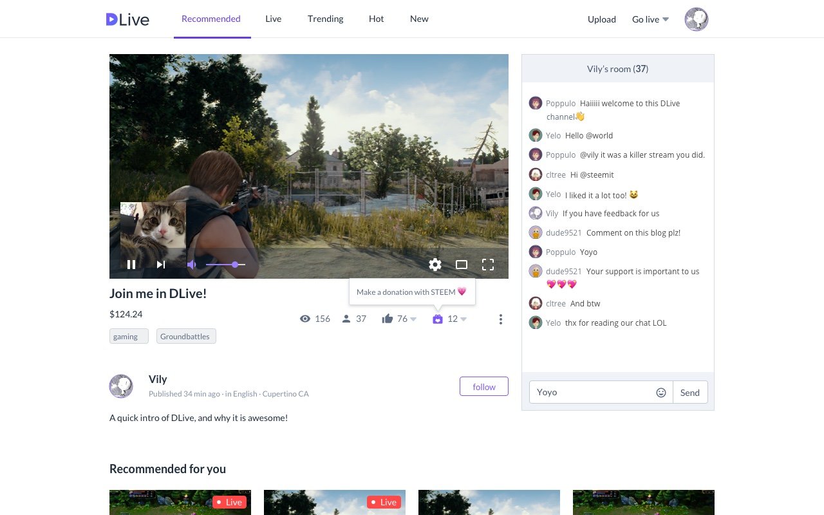Image resolution: width=824 pixels, height=515 pixels.
Task: Toggle theater mode in the player
Action: pyautogui.click(x=461, y=264)
